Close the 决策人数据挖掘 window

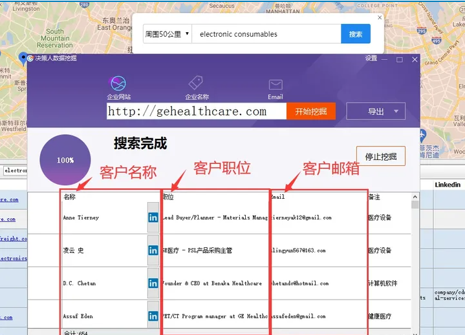point(415,59)
